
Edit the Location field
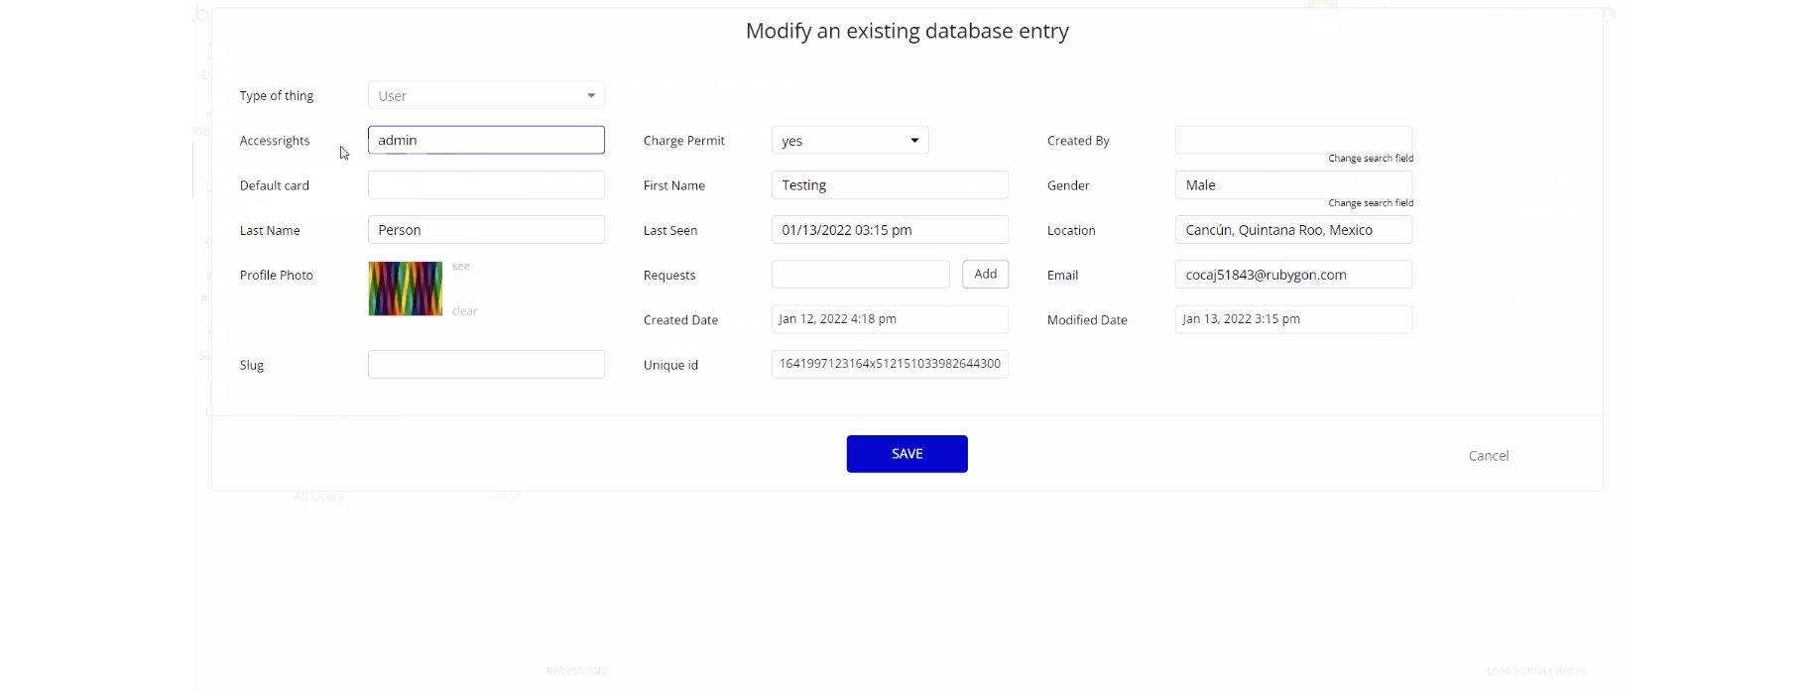pyautogui.click(x=1293, y=230)
